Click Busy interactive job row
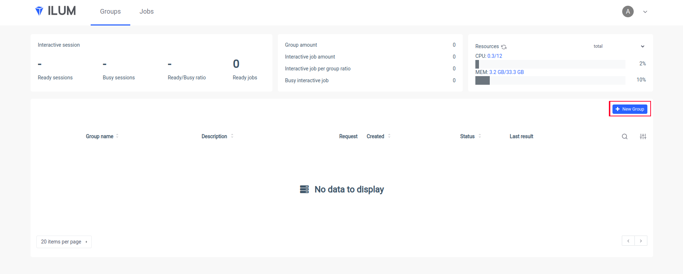 [370, 80]
